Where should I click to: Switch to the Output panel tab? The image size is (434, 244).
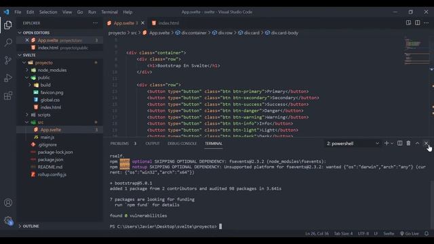(x=153, y=143)
